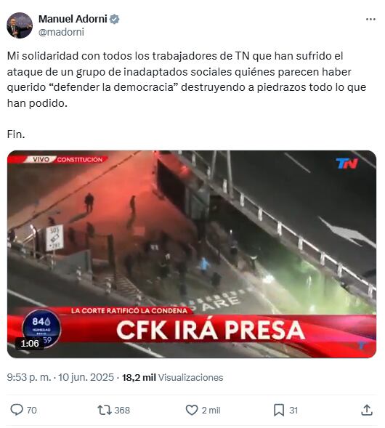Open Manuel Adorni's profile picture
The width and height of the screenshot is (385, 428).
pyautogui.click(x=20, y=25)
